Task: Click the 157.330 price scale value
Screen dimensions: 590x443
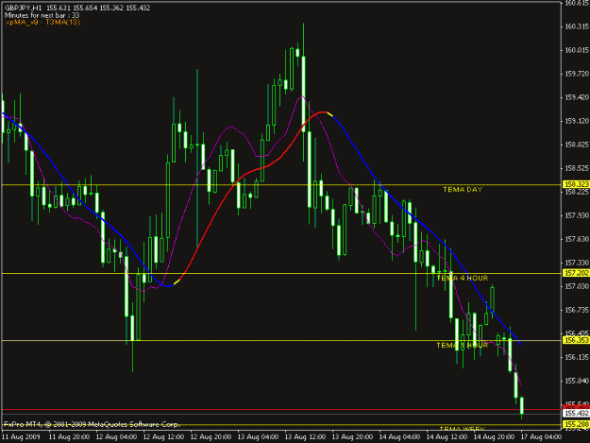Action: (576, 263)
